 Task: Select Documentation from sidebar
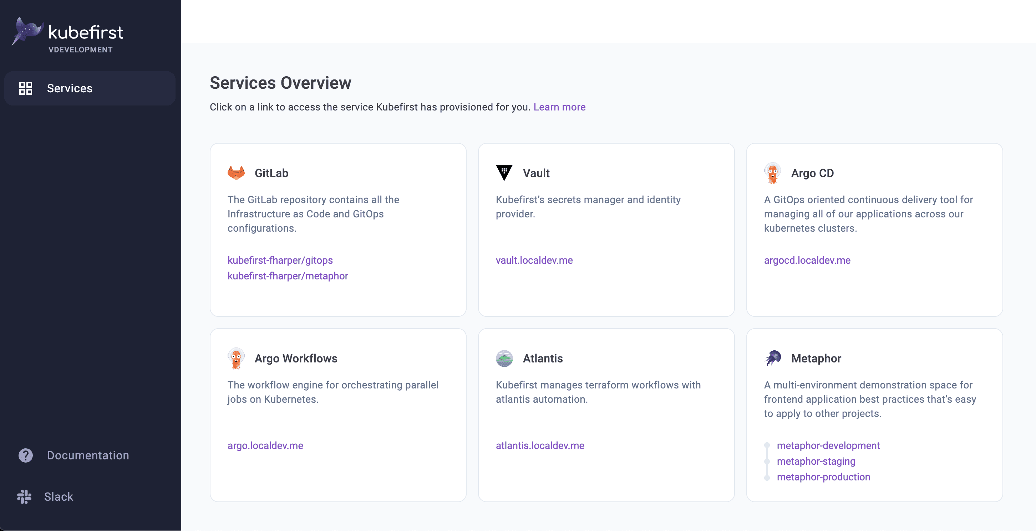coord(87,454)
